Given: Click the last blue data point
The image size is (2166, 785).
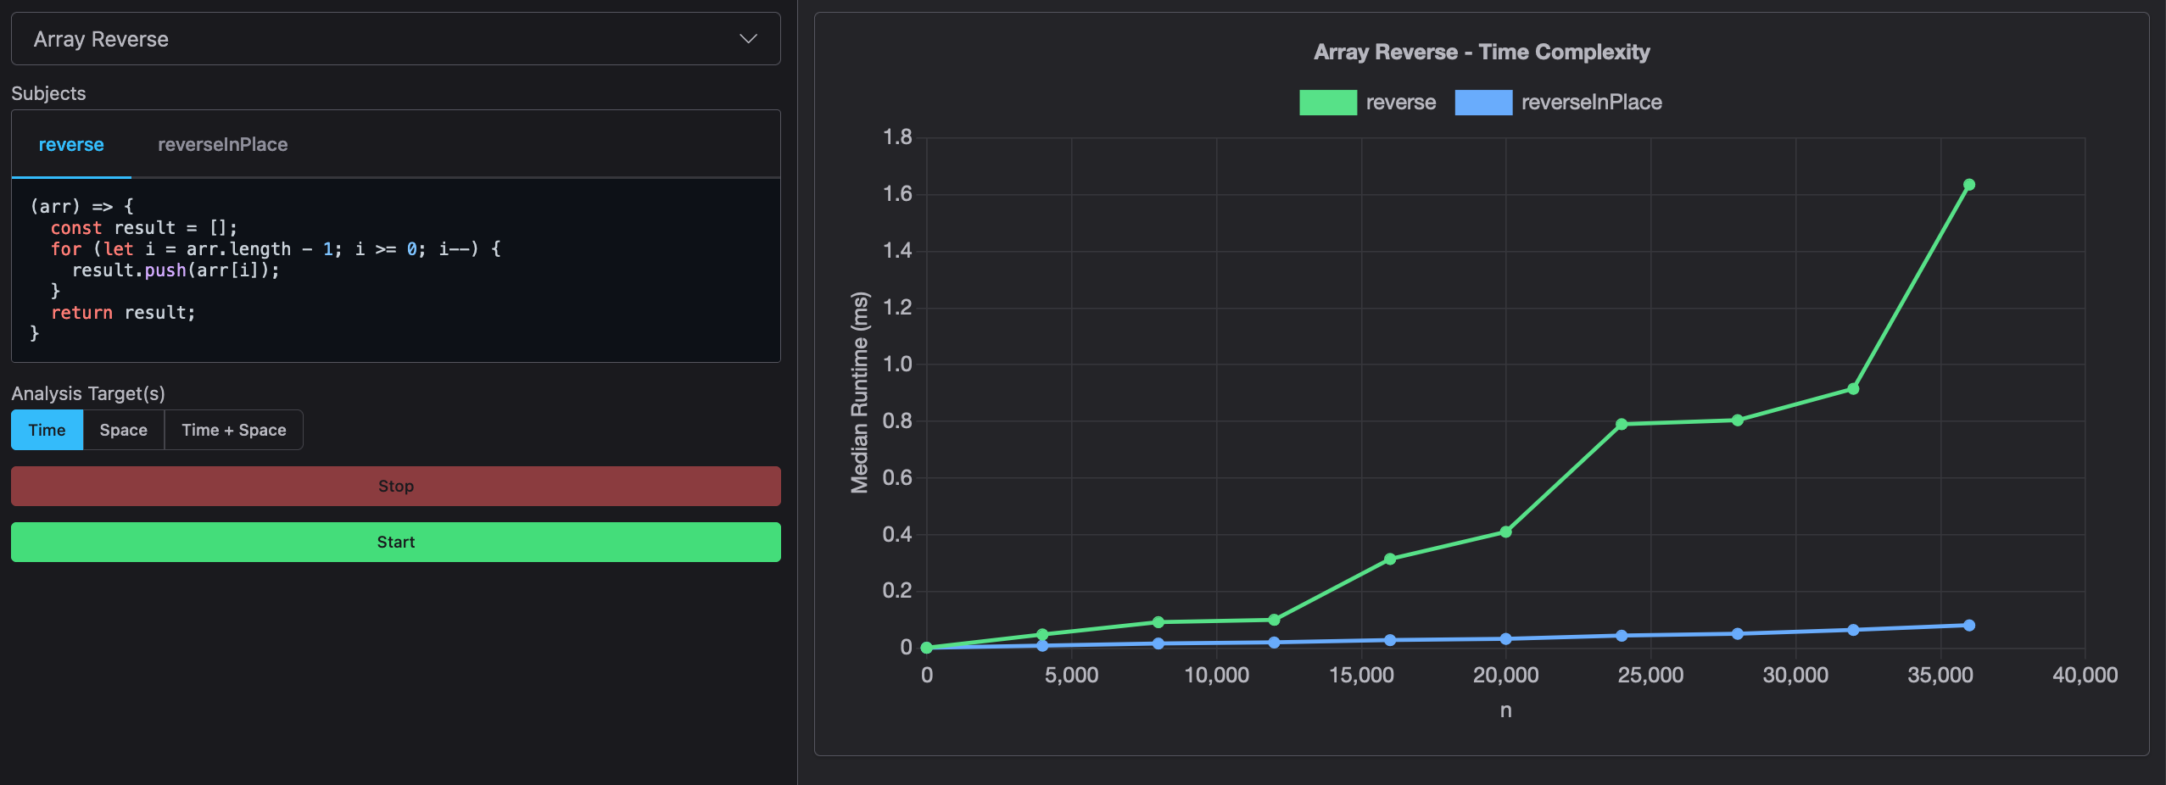Looking at the screenshot, I should click(1969, 626).
